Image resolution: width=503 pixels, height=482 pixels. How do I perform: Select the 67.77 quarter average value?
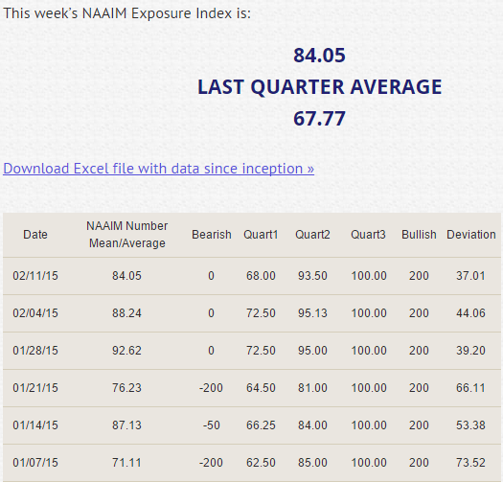tap(319, 119)
